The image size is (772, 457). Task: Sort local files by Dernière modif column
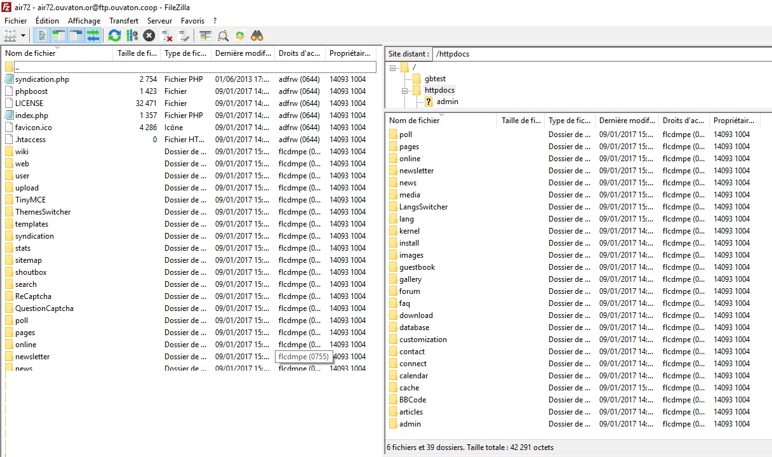243,53
